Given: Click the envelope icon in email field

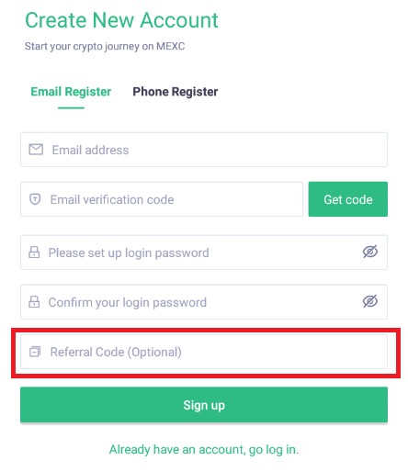Looking at the screenshot, I should click(36, 150).
